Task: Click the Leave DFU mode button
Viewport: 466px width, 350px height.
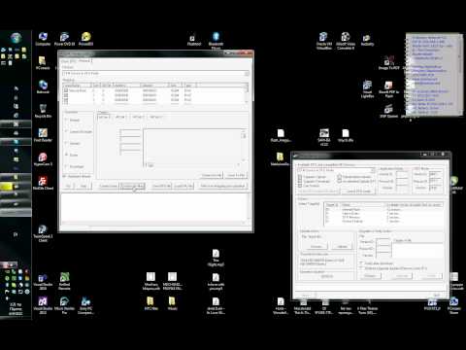Action: tap(358, 192)
